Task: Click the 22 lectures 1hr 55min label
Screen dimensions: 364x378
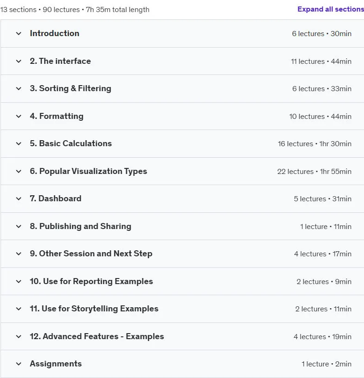Action: pyautogui.click(x=315, y=171)
